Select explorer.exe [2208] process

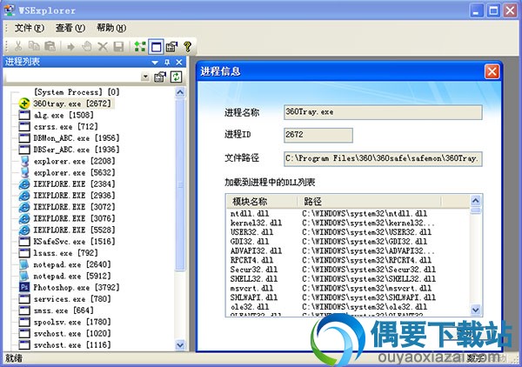click(74, 162)
